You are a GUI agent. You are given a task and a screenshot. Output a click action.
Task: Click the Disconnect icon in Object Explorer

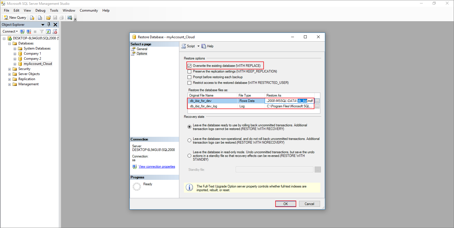click(29, 31)
